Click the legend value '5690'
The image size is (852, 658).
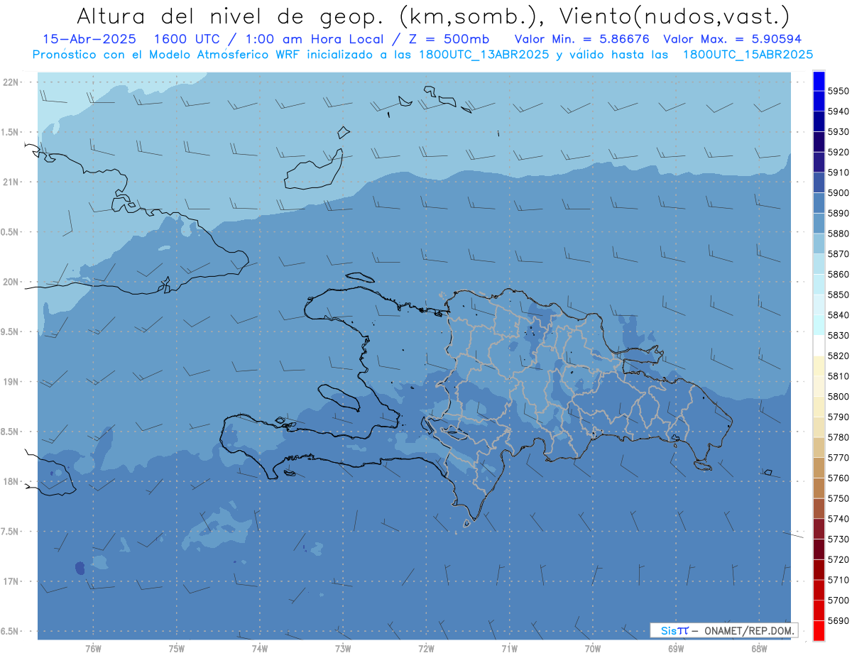point(839,620)
